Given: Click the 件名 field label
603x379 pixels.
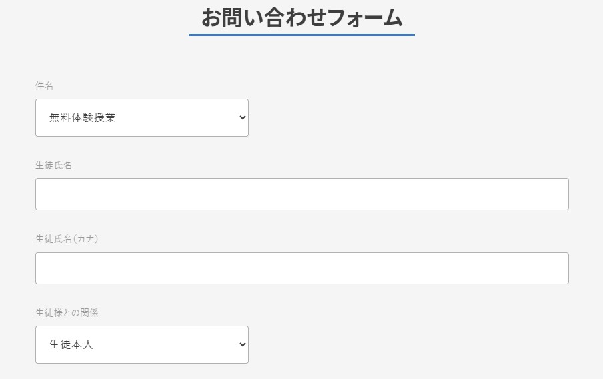Looking at the screenshot, I should [x=44, y=86].
